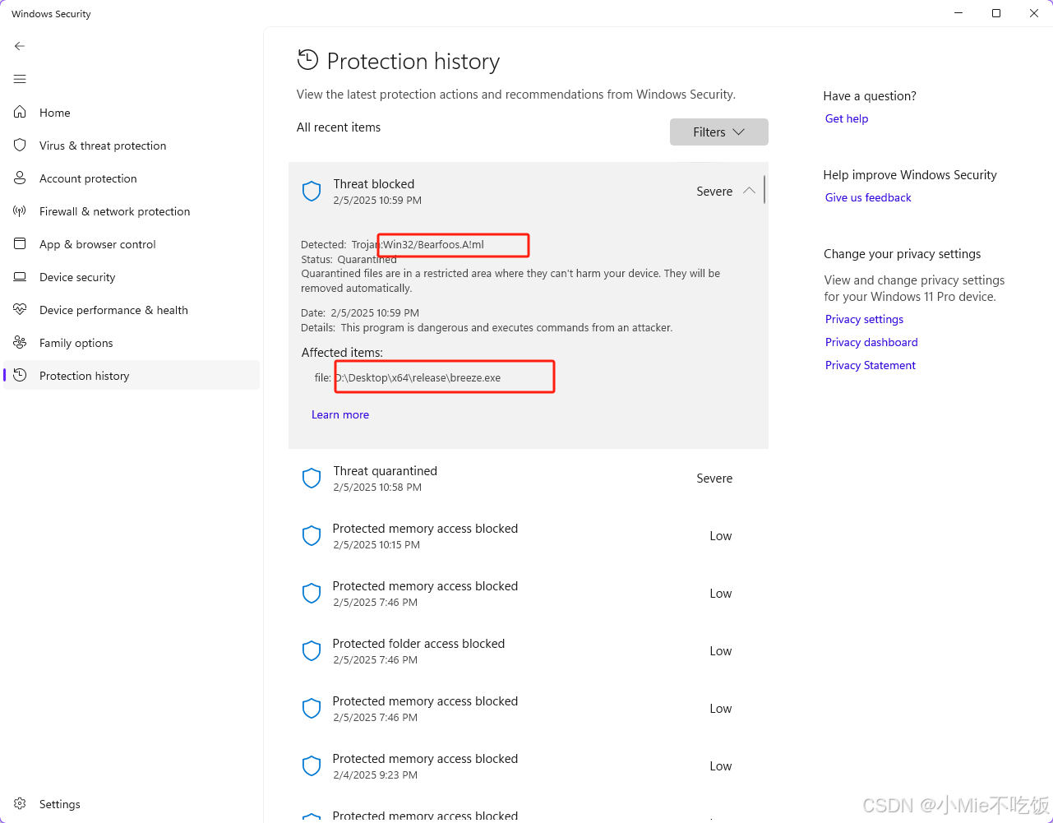The height and width of the screenshot is (823, 1053).
Task: Select Firewall & network protection
Action: [132, 211]
